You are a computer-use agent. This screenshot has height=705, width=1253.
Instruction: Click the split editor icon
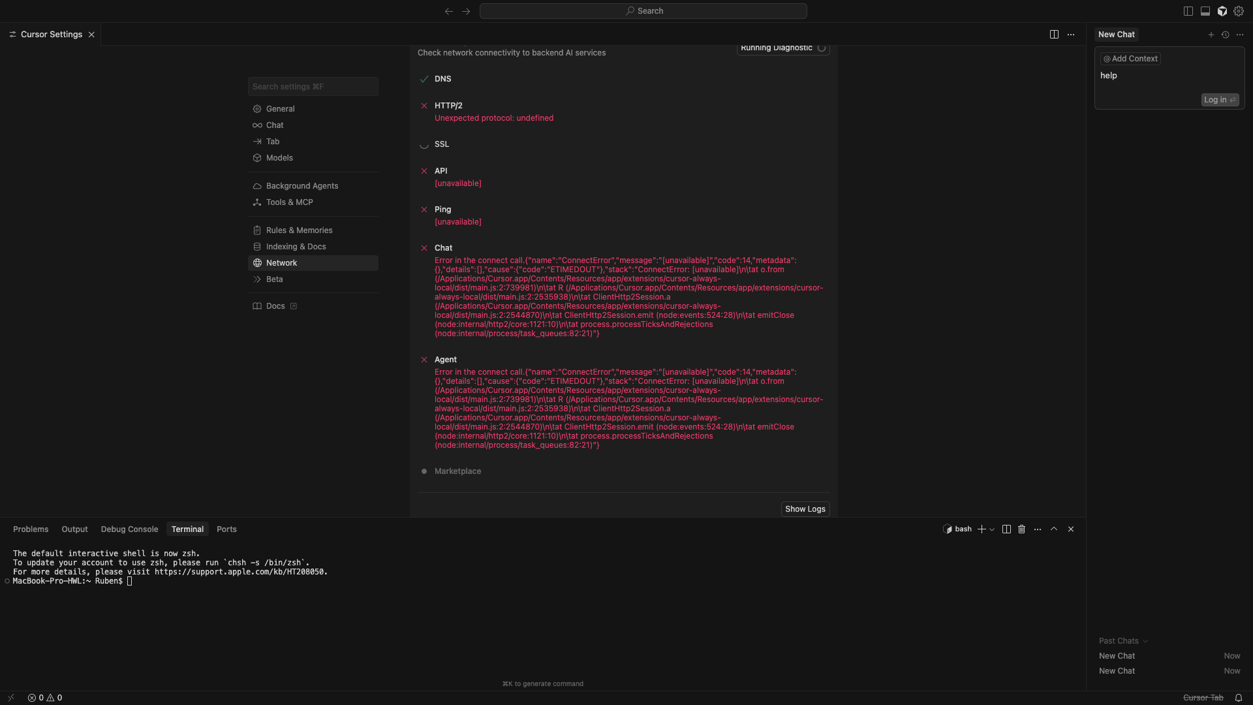click(x=1054, y=35)
